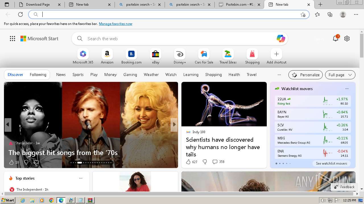The width and height of the screenshot is (364, 204).
Task: Open the Copilot icon in search box
Action: [281, 39]
